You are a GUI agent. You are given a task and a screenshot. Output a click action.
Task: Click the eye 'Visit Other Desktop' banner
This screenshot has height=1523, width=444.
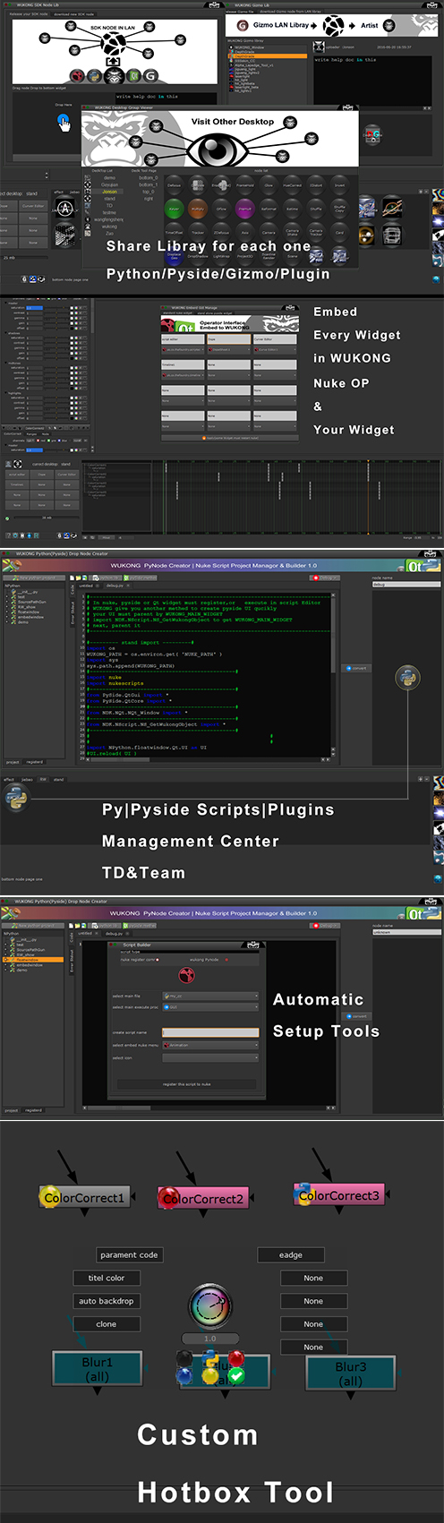(x=220, y=139)
